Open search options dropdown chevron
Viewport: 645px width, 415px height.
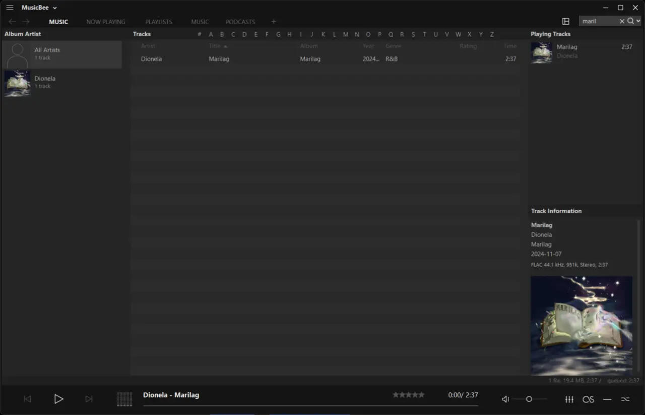pyautogui.click(x=638, y=21)
